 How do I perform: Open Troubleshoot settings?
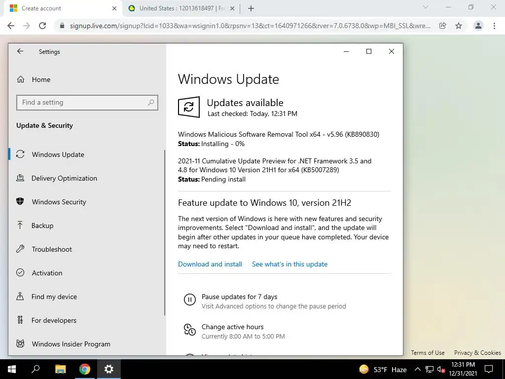click(x=51, y=249)
